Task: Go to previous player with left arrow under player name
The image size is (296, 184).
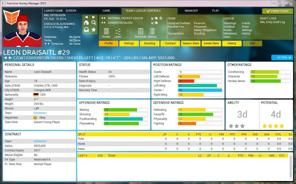Action: (5, 58)
